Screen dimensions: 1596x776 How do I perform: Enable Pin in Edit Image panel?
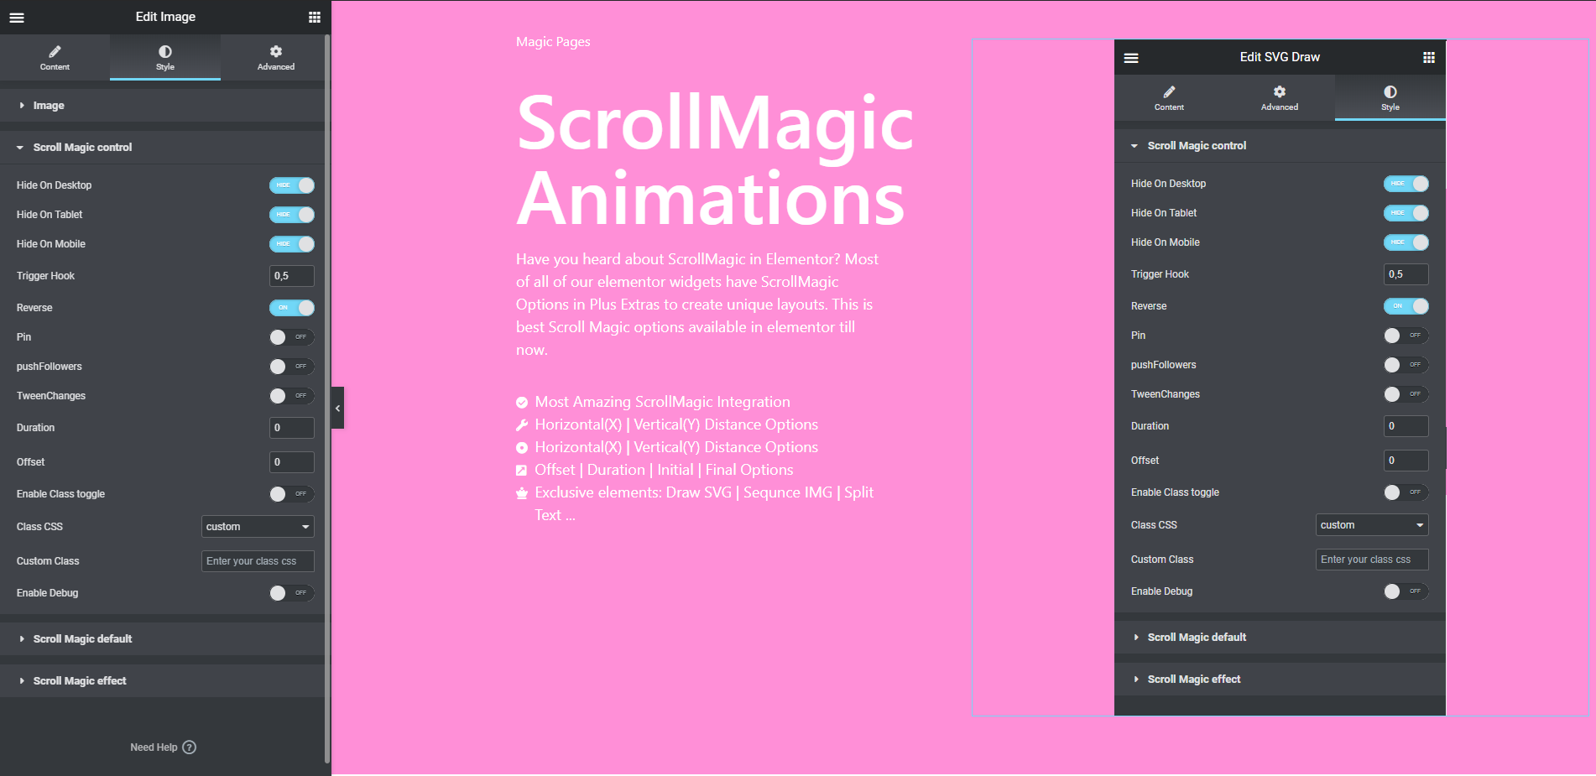click(292, 337)
